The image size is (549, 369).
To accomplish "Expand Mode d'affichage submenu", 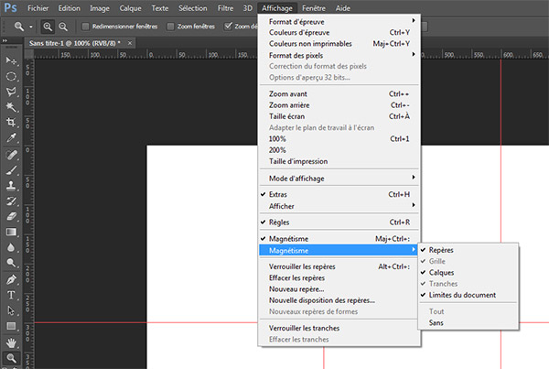I will (x=339, y=179).
